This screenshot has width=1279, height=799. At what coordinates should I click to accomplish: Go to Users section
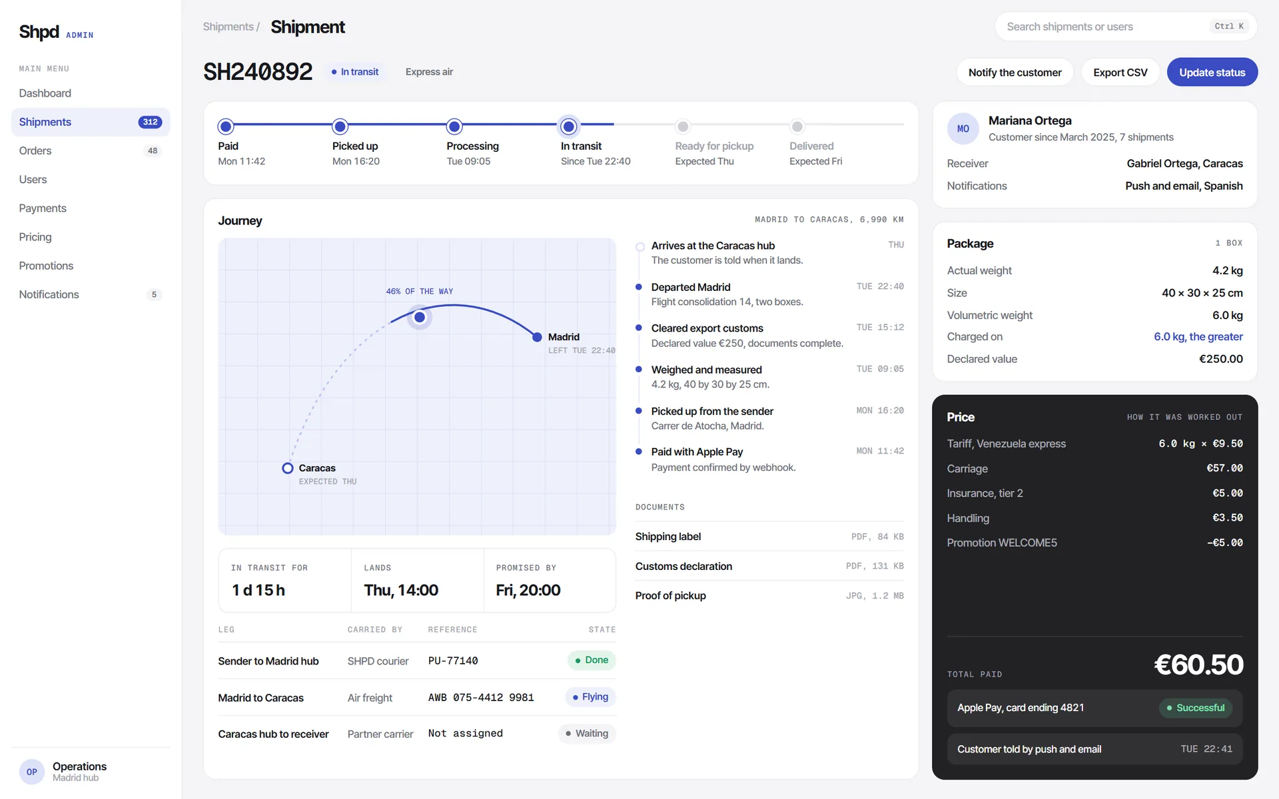click(x=91, y=179)
